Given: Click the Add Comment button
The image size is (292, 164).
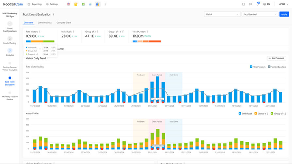Looking at the screenshot, I should [x=276, y=58].
